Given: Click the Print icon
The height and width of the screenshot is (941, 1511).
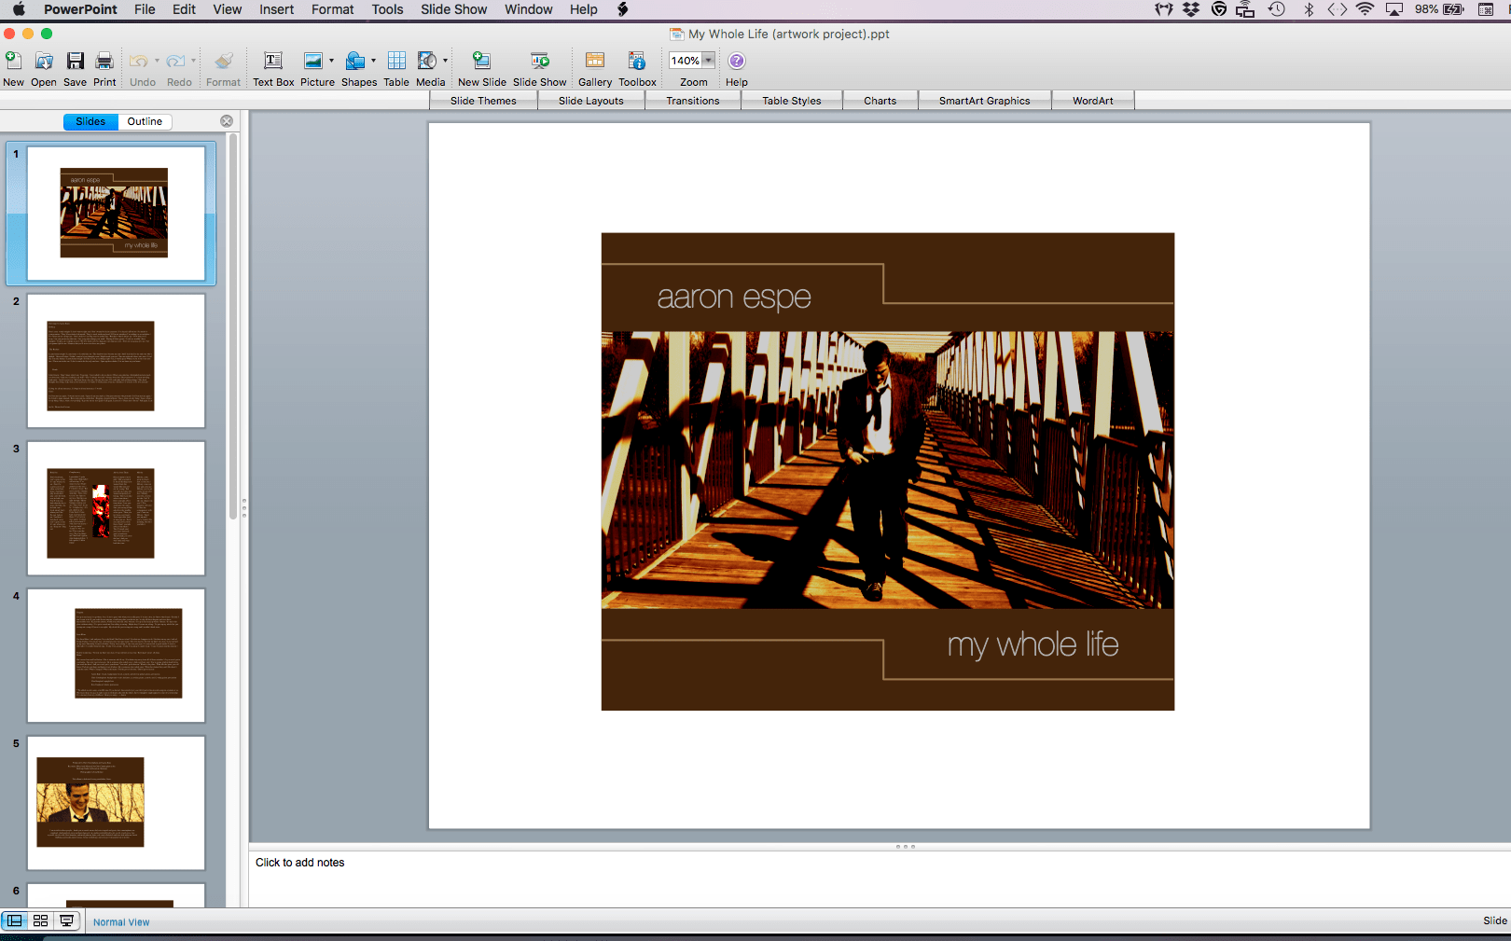Looking at the screenshot, I should (x=104, y=61).
